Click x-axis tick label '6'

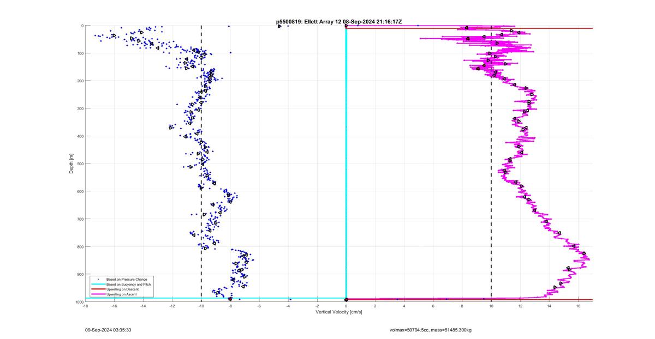click(x=433, y=306)
